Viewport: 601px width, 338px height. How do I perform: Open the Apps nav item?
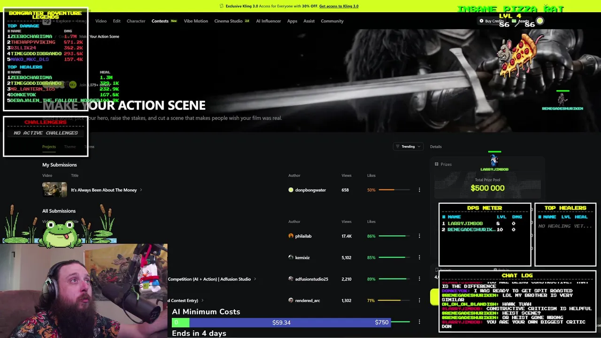[x=292, y=21]
